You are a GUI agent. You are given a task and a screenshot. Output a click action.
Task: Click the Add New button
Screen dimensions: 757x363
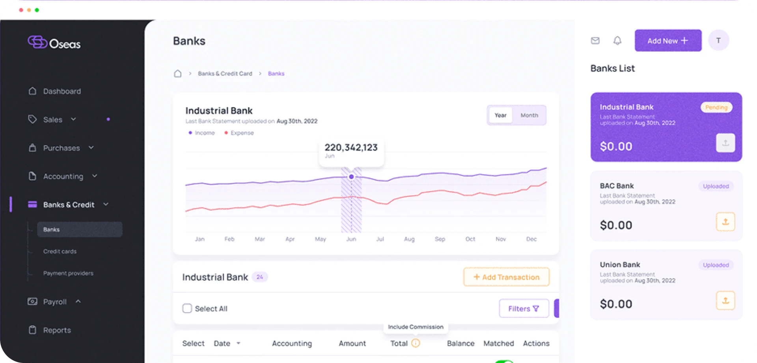(x=668, y=41)
